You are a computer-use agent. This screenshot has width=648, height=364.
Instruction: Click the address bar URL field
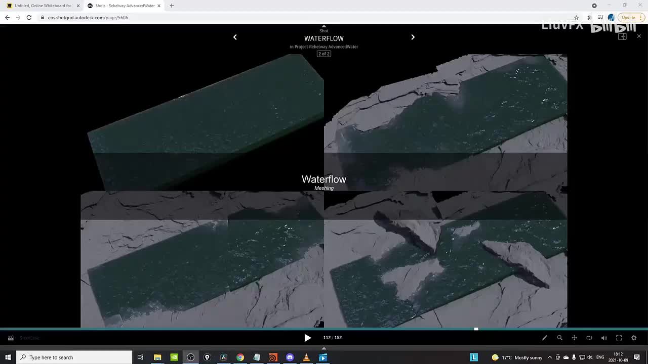click(309, 18)
